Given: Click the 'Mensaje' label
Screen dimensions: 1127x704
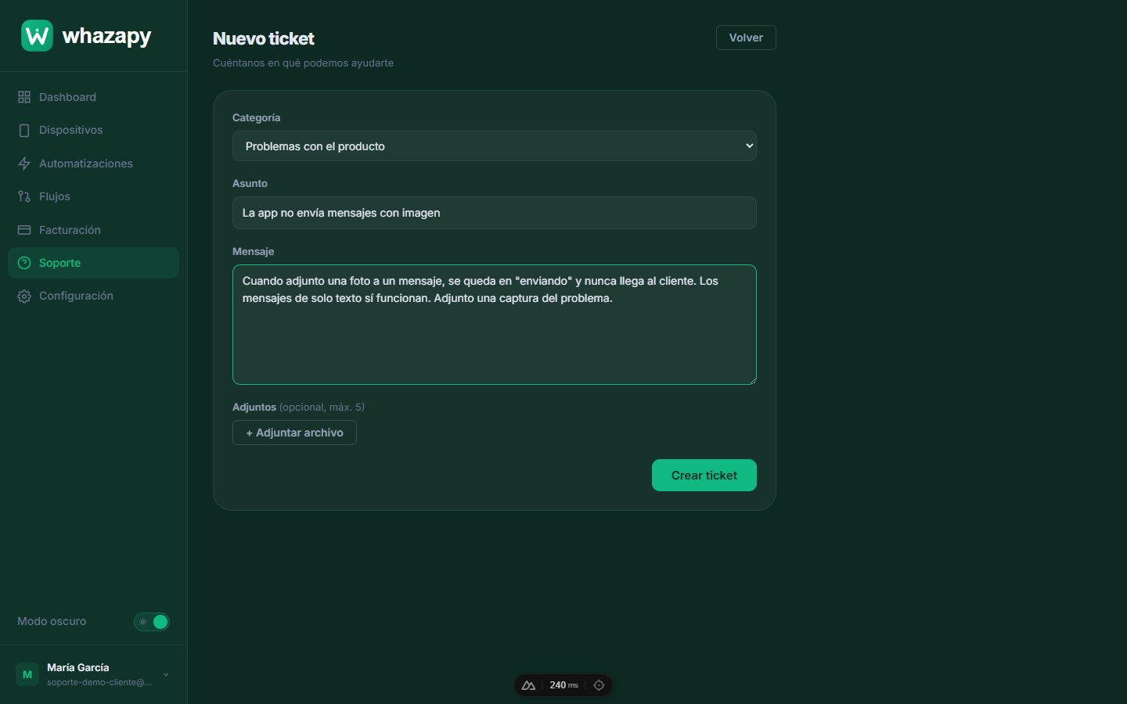Looking at the screenshot, I should (253, 252).
